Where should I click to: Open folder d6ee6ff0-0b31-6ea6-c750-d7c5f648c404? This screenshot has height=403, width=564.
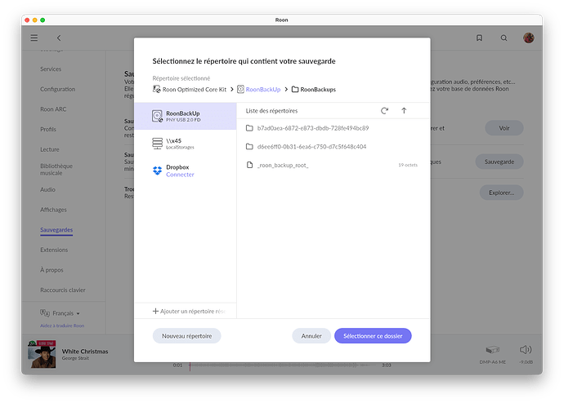[332, 146]
